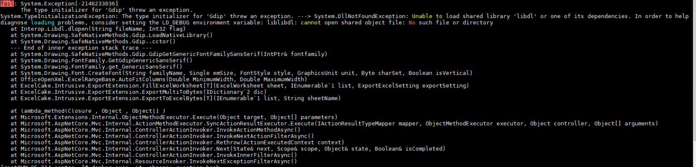The image size is (696, 167).
Task: Click the yellow 'cannot' word
Action: [310, 22]
